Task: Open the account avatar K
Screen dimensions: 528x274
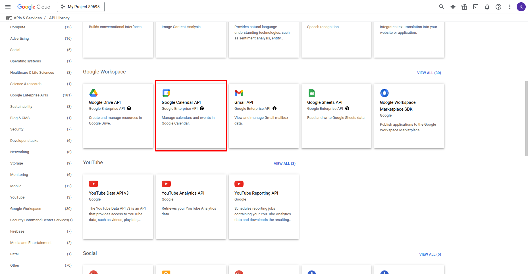Action: point(521,7)
